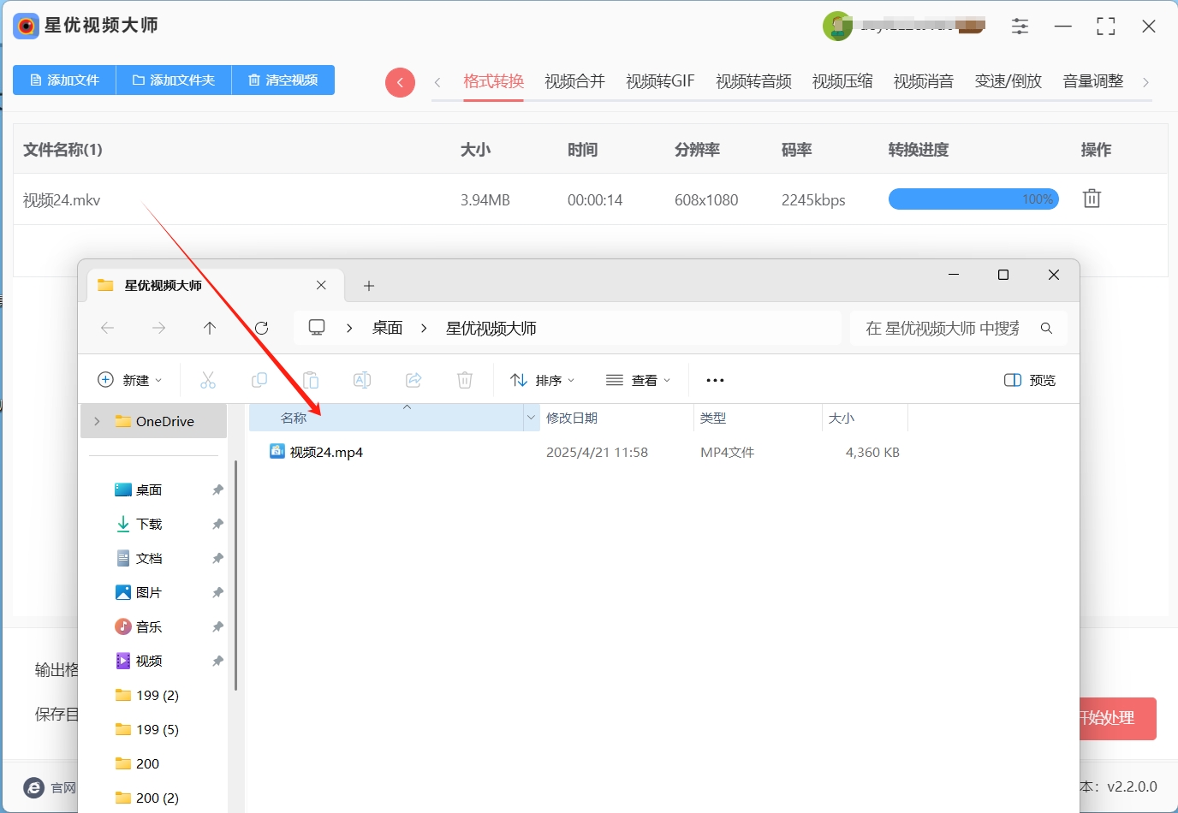Expand the chevron after 桌面 in address bar
Image resolution: width=1178 pixels, height=813 pixels.
click(424, 328)
